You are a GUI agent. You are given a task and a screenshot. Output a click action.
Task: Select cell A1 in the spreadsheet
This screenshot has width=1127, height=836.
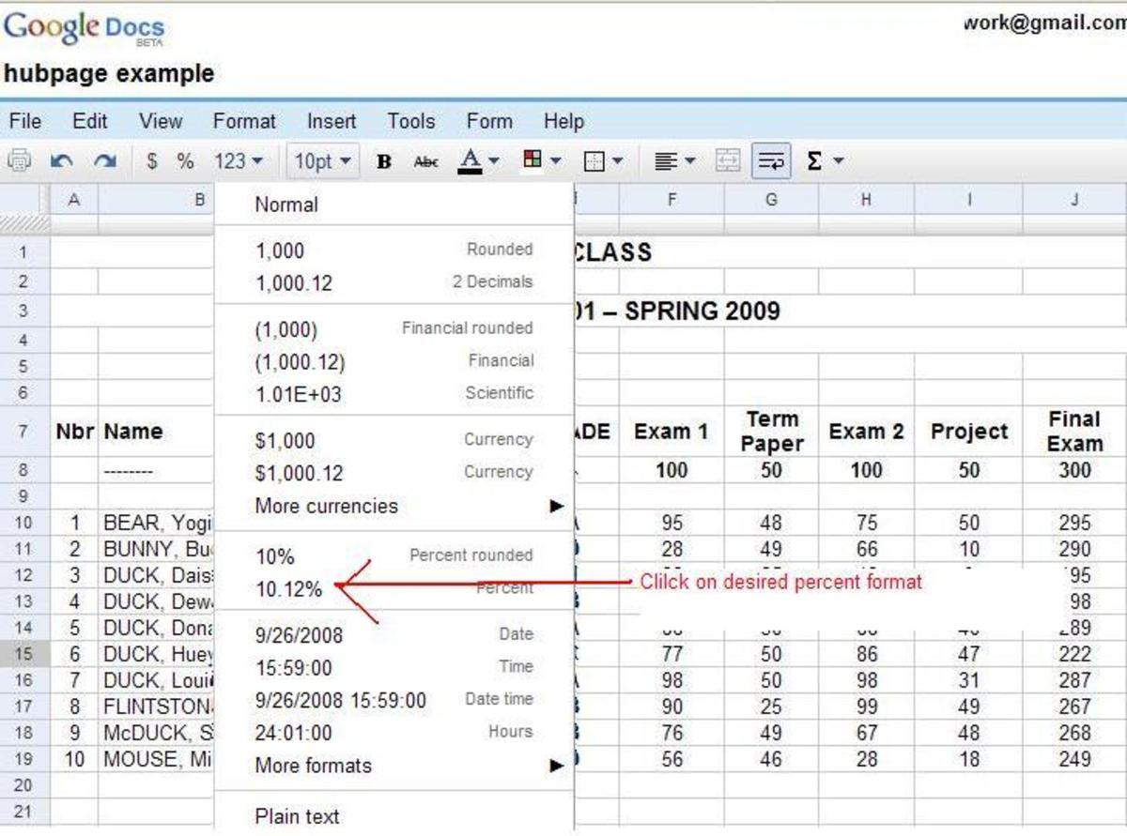(74, 251)
